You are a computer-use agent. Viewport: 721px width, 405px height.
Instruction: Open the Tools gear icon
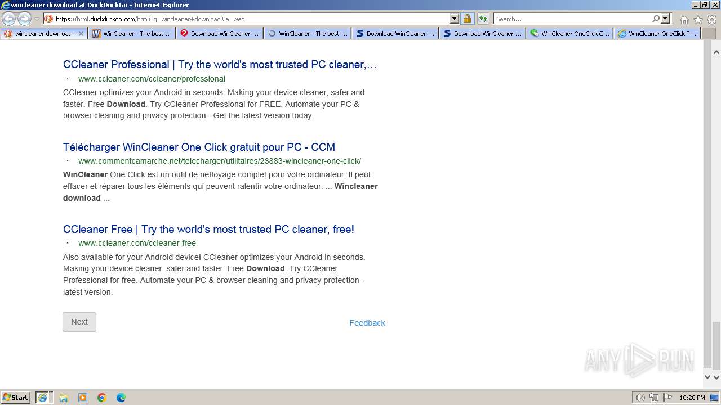(x=711, y=19)
